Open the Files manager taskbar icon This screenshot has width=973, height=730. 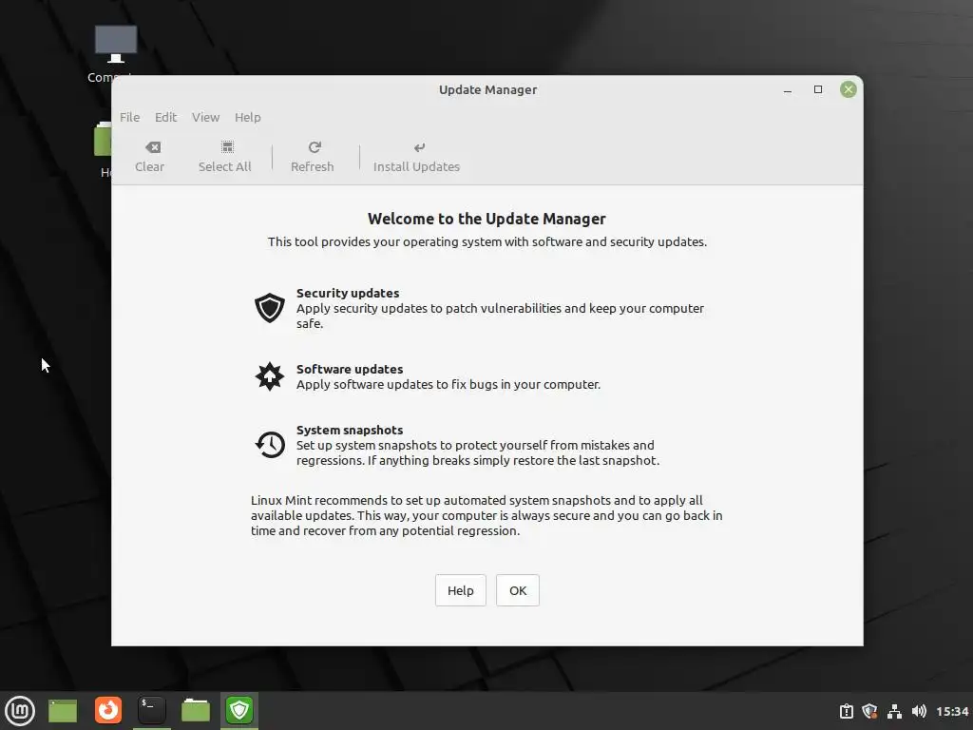196,711
